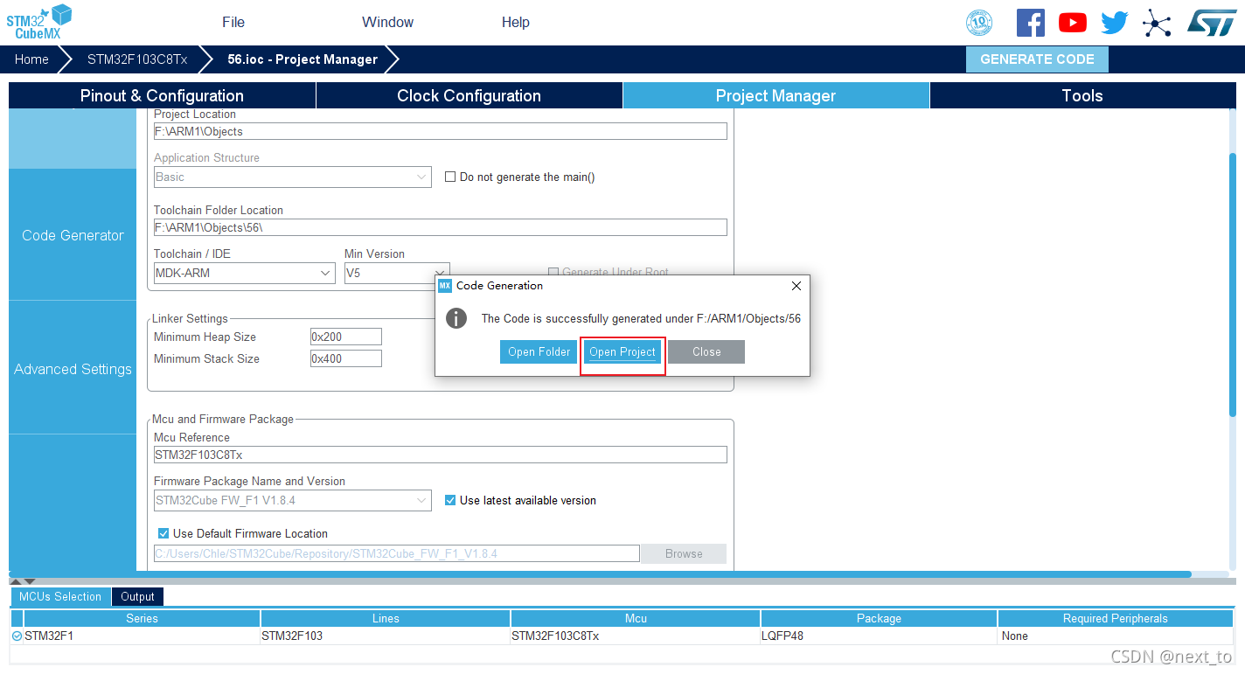Click the Open Folder button
This screenshot has height=674, width=1245.
pos(539,352)
